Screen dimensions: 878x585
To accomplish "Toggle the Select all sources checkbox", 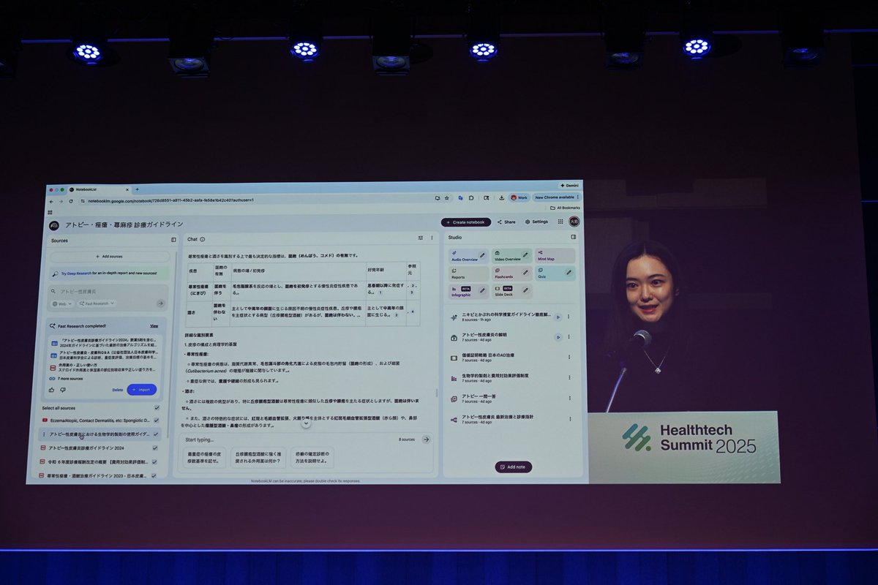I will pyautogui.click(x=155, y=407).
